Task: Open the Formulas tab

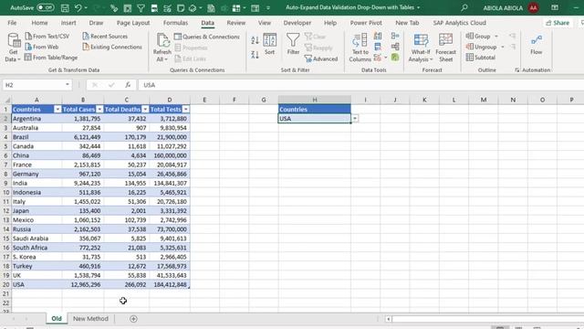Action: point(175,23)
